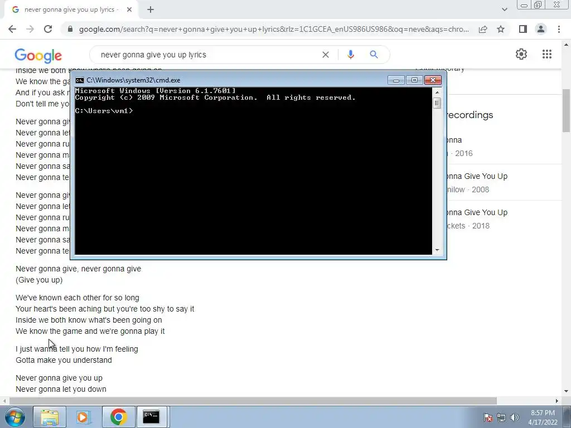The width and height of the screenshot is (571, 428).
Task: Open the Google apps grid icon
Action: click(x=547, y=54)
